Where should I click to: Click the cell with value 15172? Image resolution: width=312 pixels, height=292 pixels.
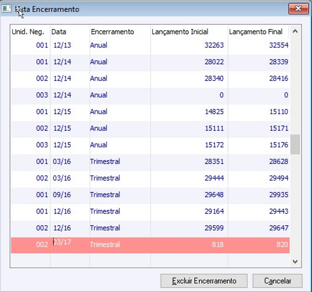(x=214, y=145)
